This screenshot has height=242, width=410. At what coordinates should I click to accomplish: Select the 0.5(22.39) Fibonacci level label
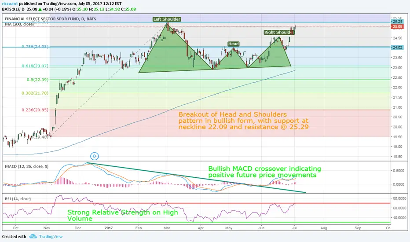tap(37, 80)
